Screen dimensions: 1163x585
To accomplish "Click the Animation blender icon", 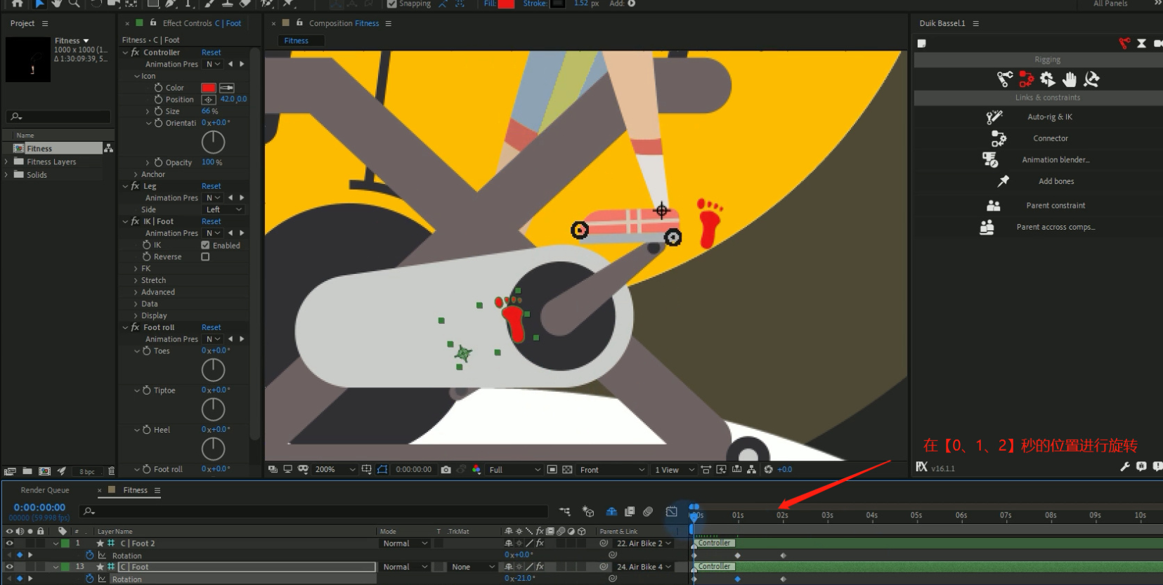I will 990,160.
